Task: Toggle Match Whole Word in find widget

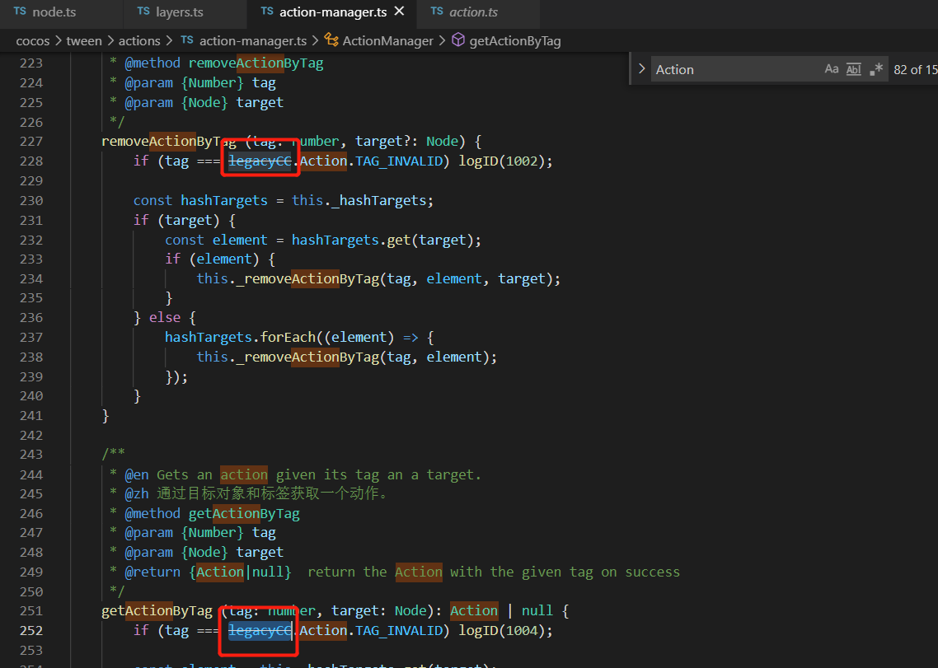Action: point(854,68)
